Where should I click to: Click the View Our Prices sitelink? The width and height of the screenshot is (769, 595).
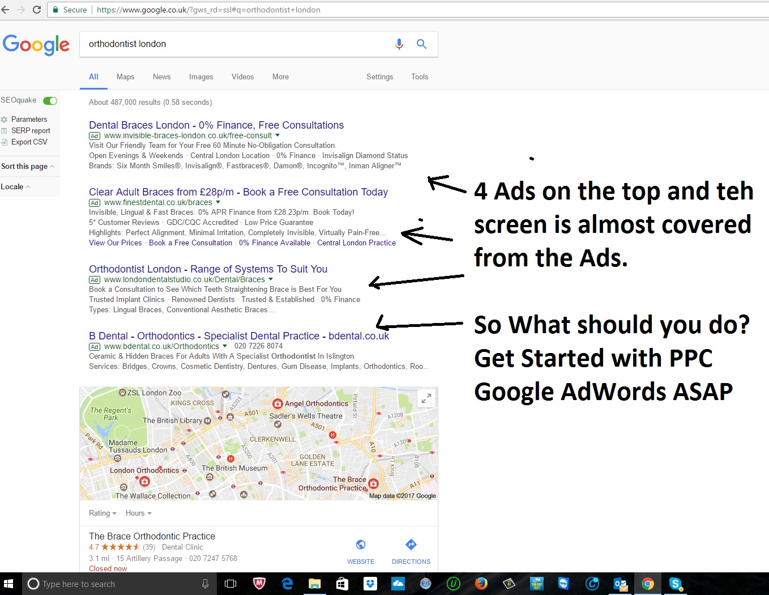pos(116,243)
